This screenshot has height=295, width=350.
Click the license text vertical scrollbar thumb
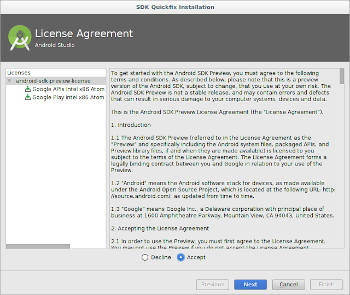pos(341,76)
